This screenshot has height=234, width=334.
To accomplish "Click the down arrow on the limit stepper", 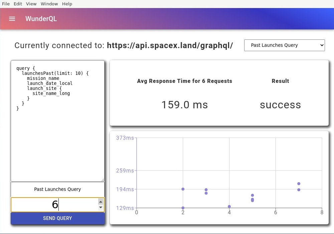I will (x=101, y=207).
